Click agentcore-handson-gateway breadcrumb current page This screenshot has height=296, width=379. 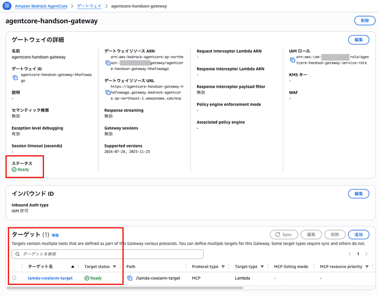(x=139, y=6)
